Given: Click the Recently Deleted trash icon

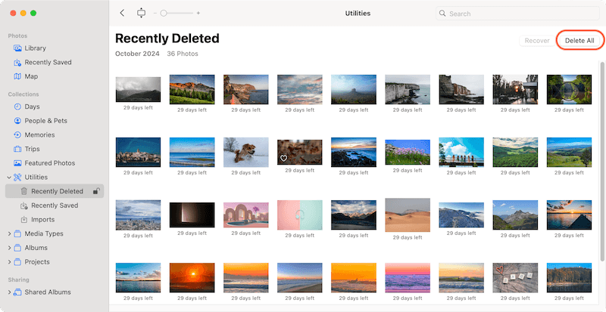Looking at the screenshot, I should pos(24,191).
